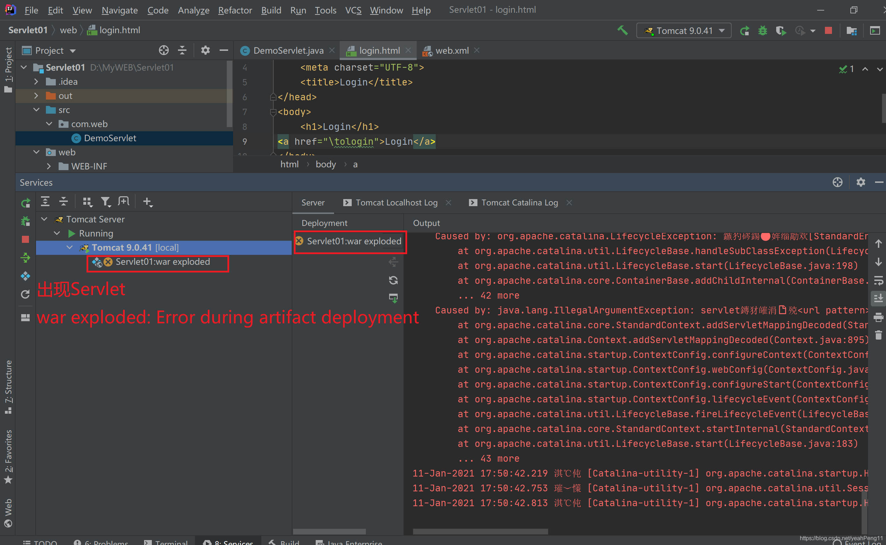Collapse all in Project panel
886x545 pixels.
(x=182, y=50)
